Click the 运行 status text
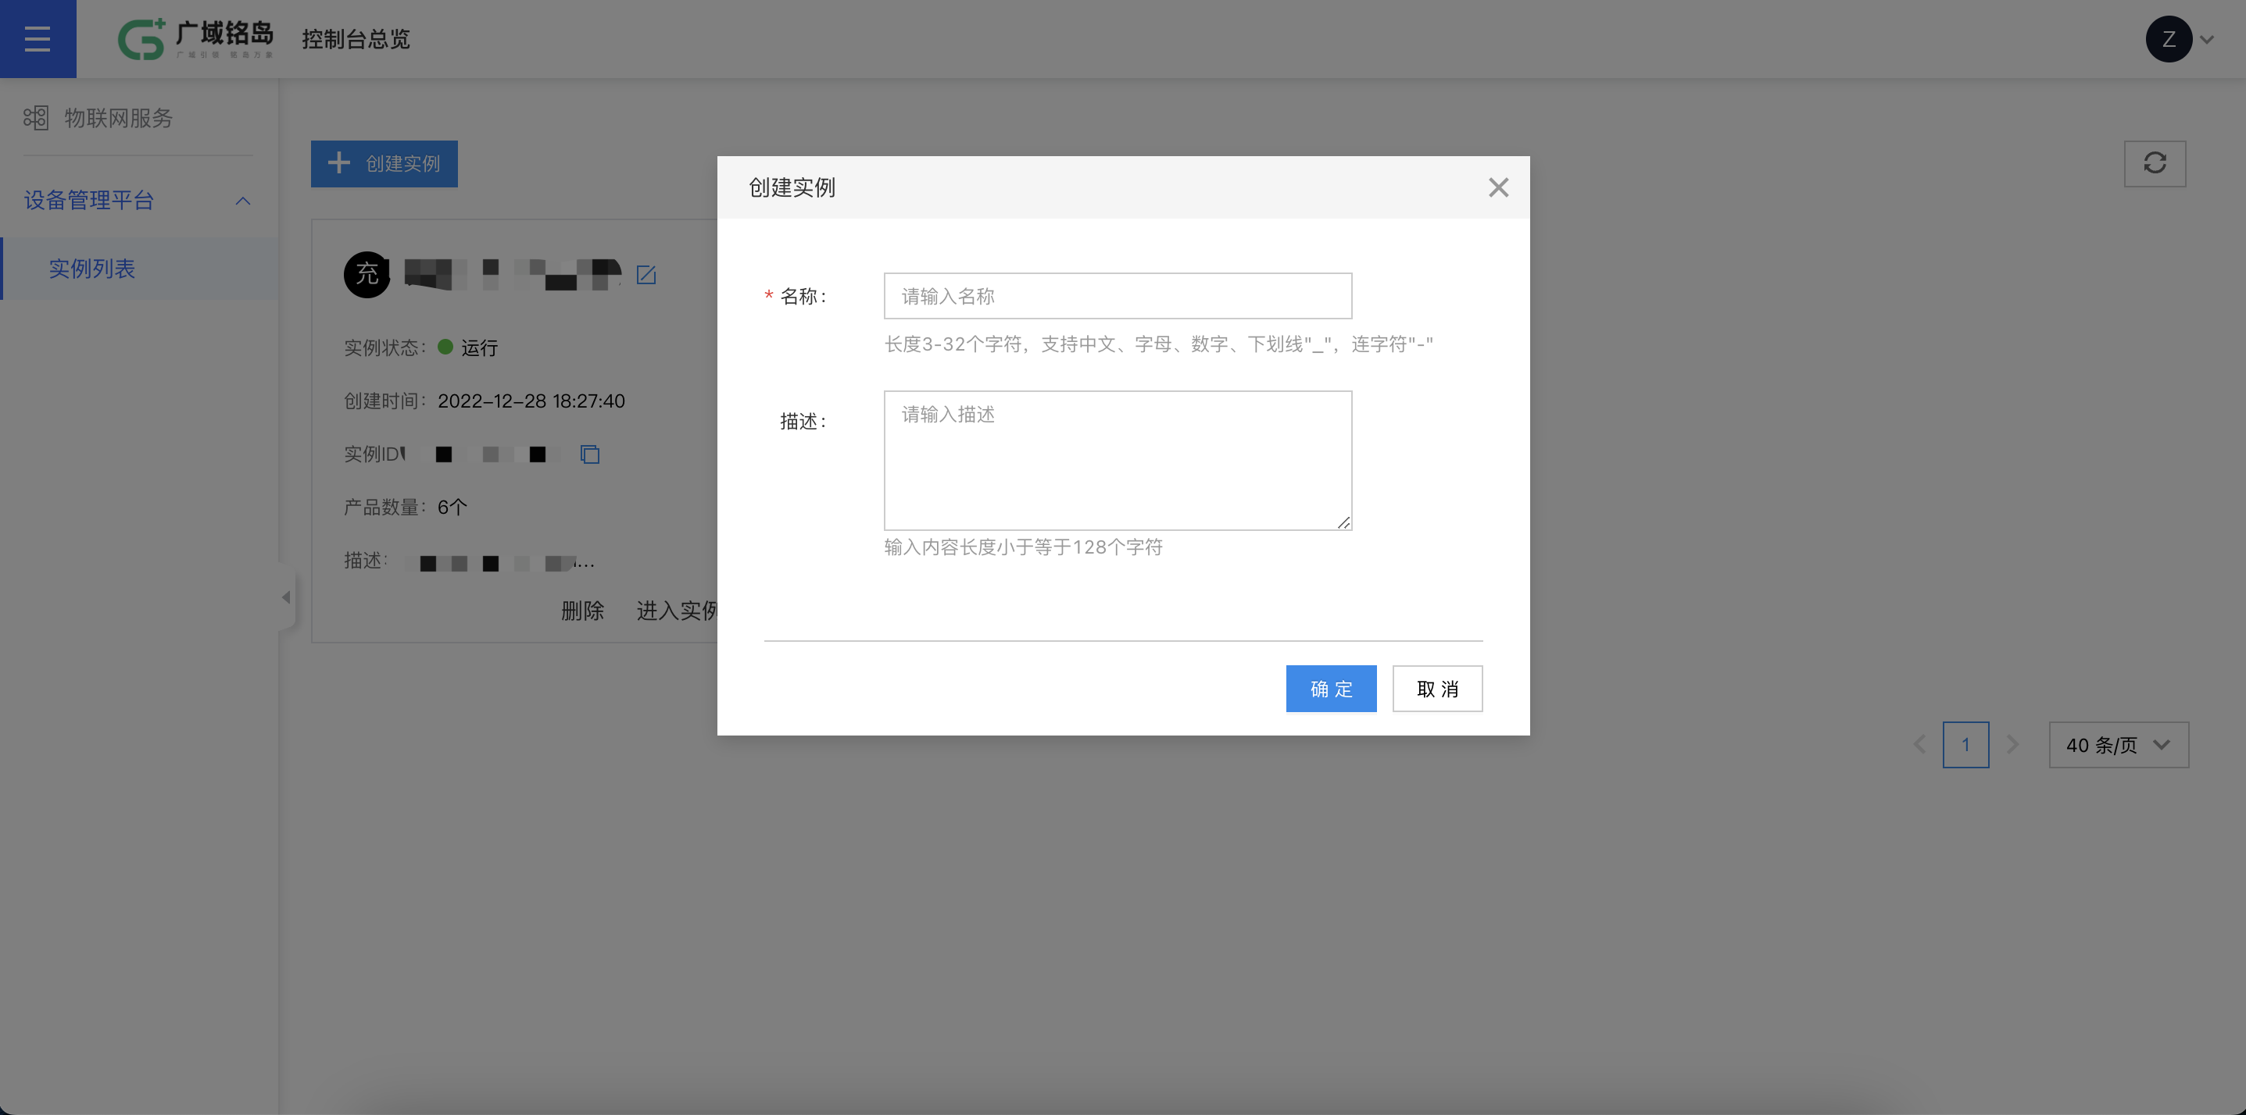2246x1115 pixels. coord(480,347)
